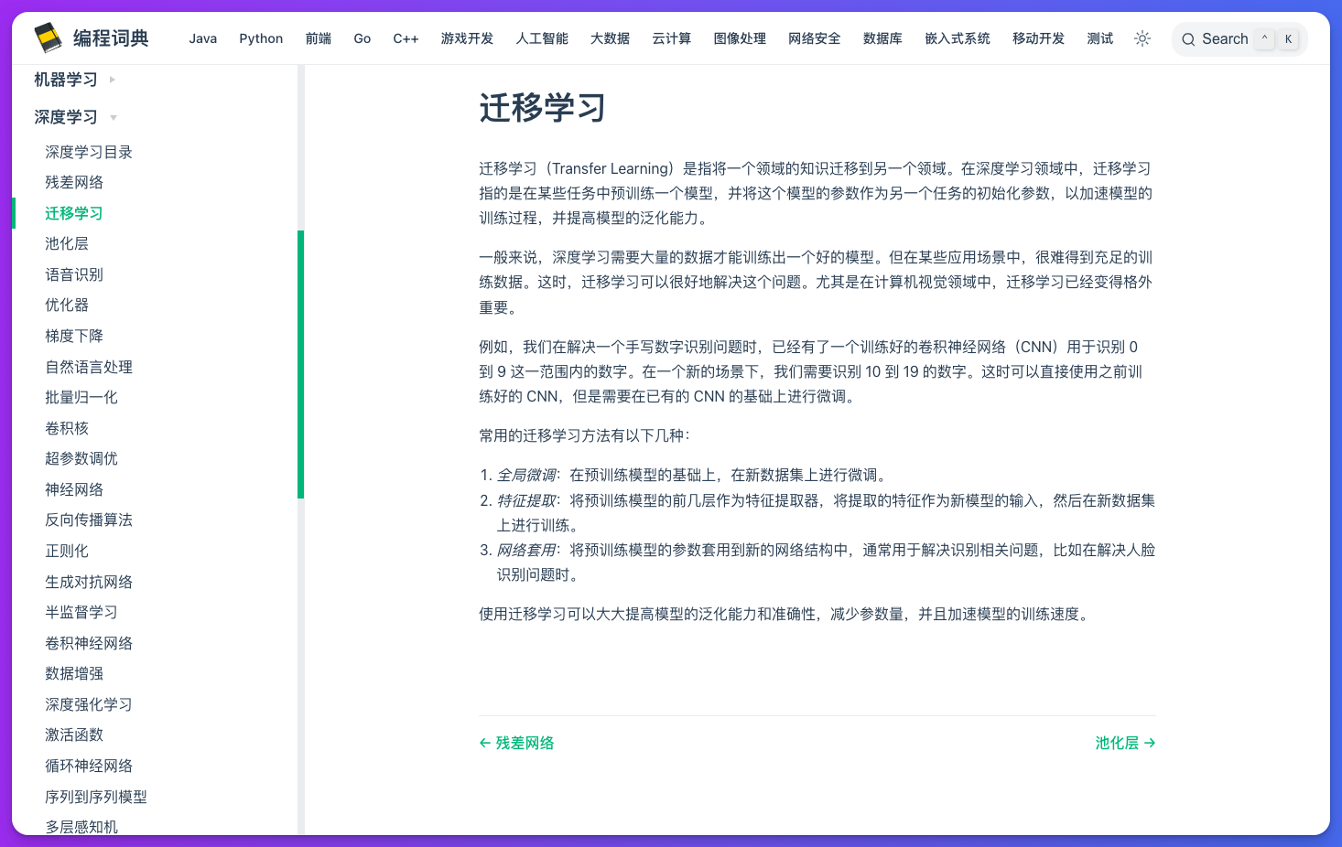Go to next article 池化层
1342x847 pixels.
coord(1124,743)
